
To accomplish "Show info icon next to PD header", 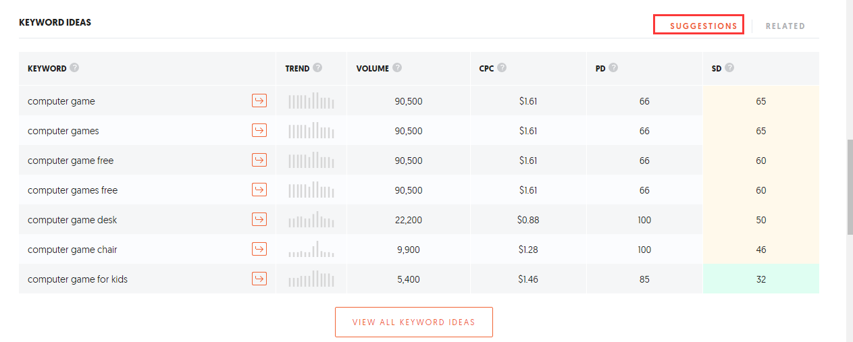I will click(613, 67).
